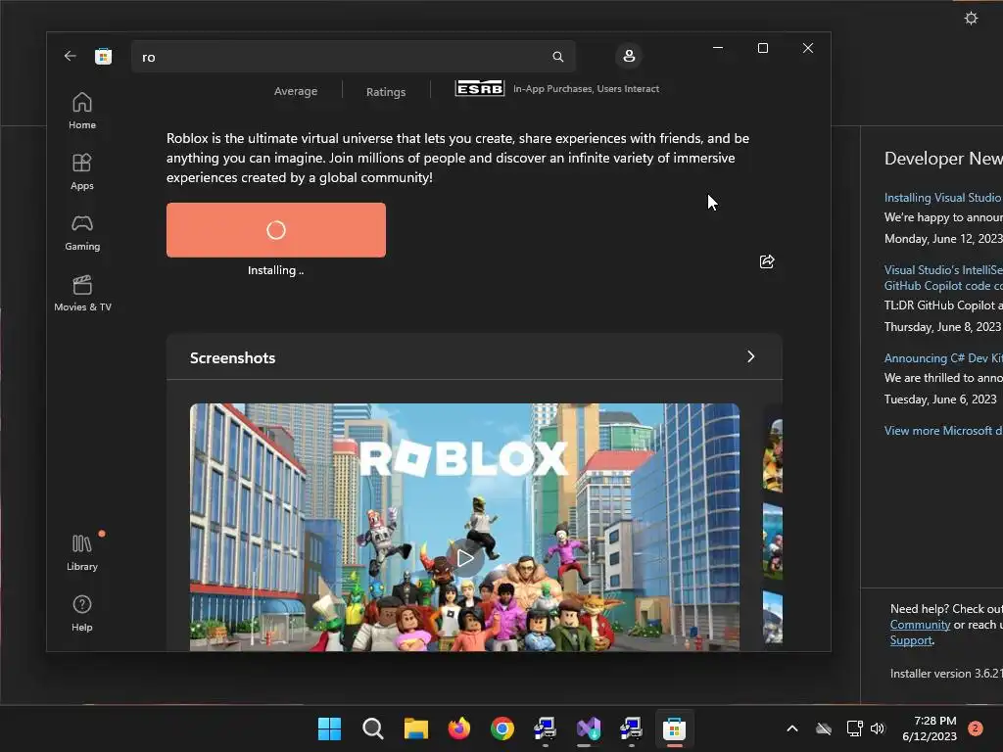Open Apps in the Store sidebar
Viewport: 1003px width, 752px height.
pos(82,171)
